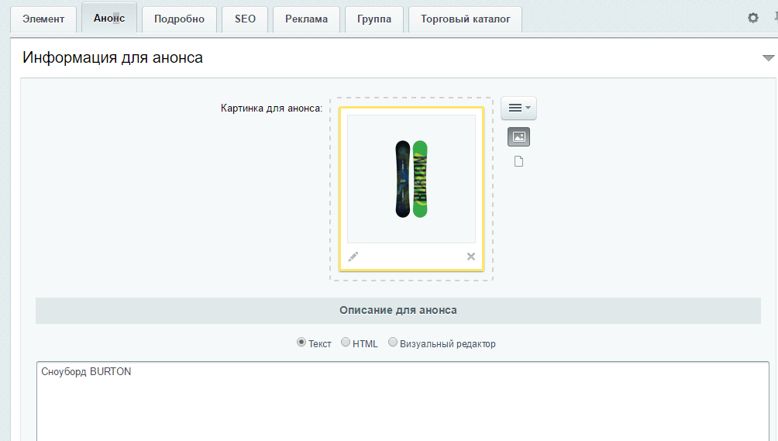
Task: Select the Текст radio button
Action: point(301,343)
